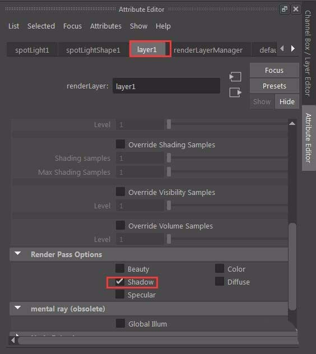Collapse the mental ray (obsolete) section
The height and width of the screenshot is (354, 316).
click(18, 308)
